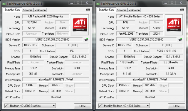
Task: Click the Memory Size value 256 MB
Action: [33, 74]
